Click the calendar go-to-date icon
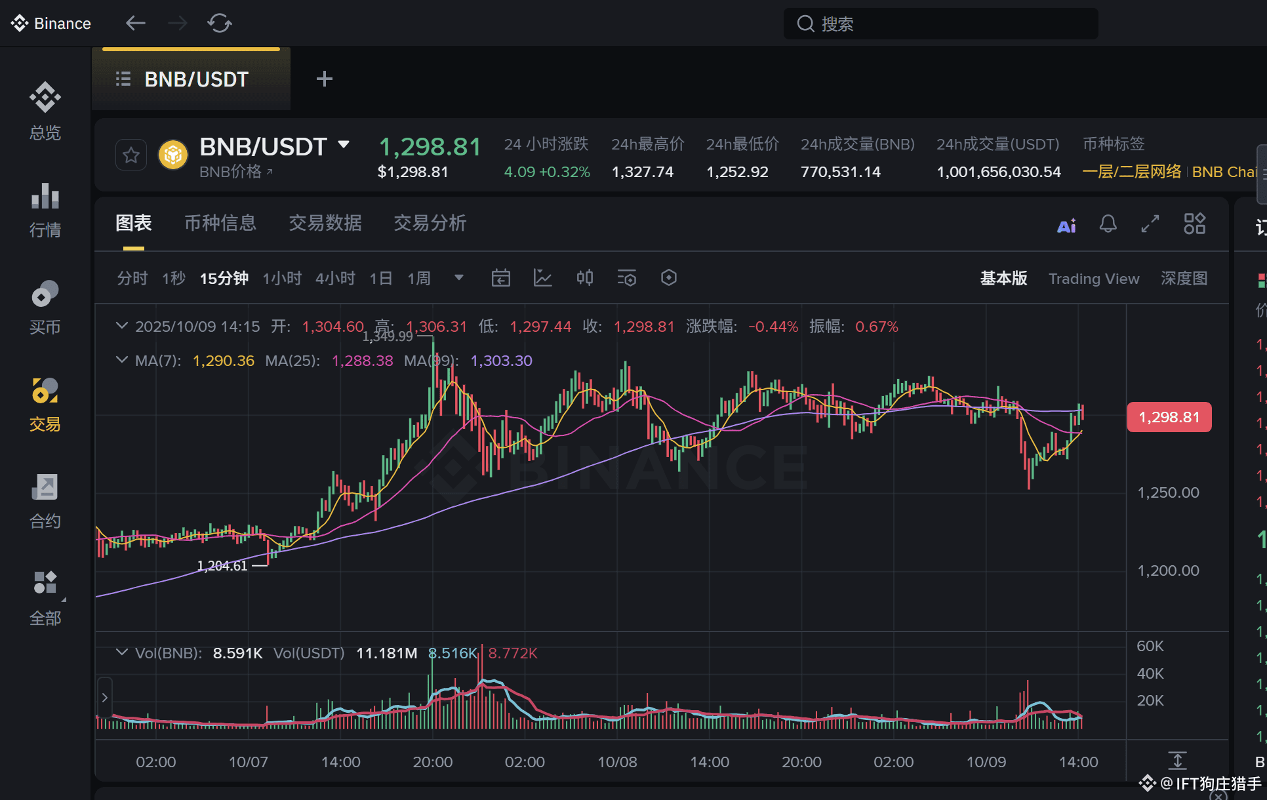 pos(501,278)
